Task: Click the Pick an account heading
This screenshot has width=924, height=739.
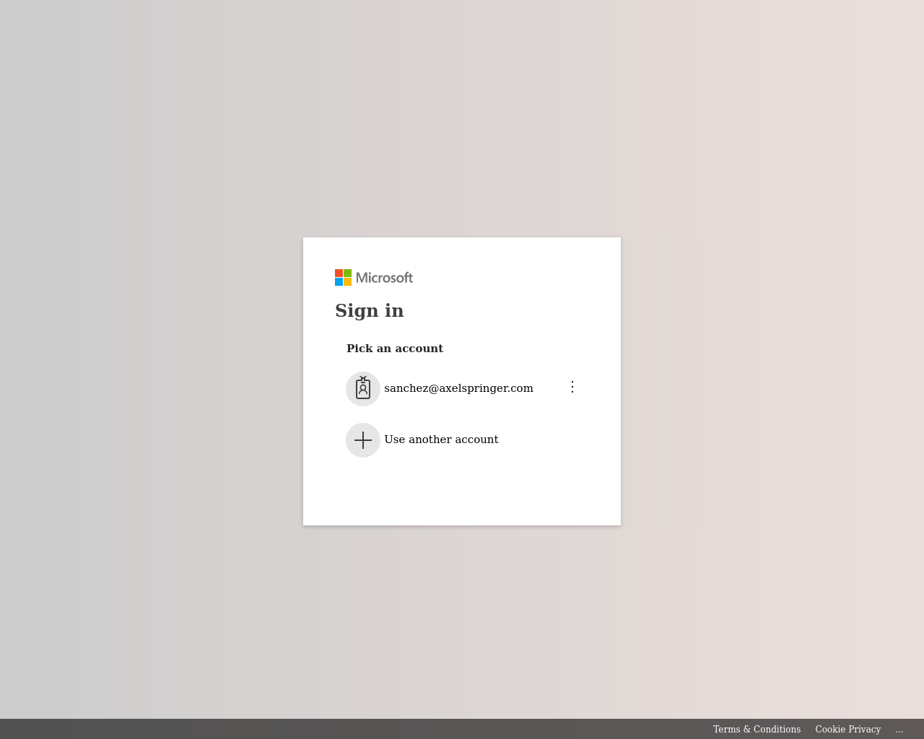Action: coord(395,349)
